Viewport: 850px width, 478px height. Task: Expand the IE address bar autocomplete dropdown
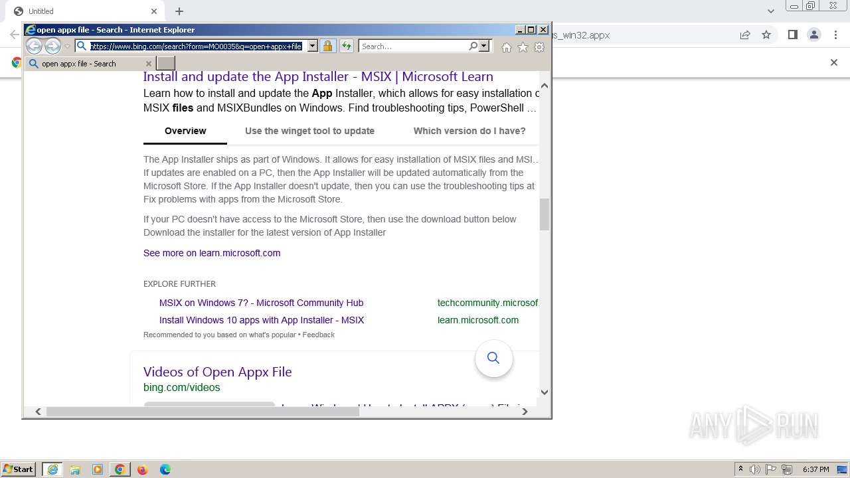(313, 46)
